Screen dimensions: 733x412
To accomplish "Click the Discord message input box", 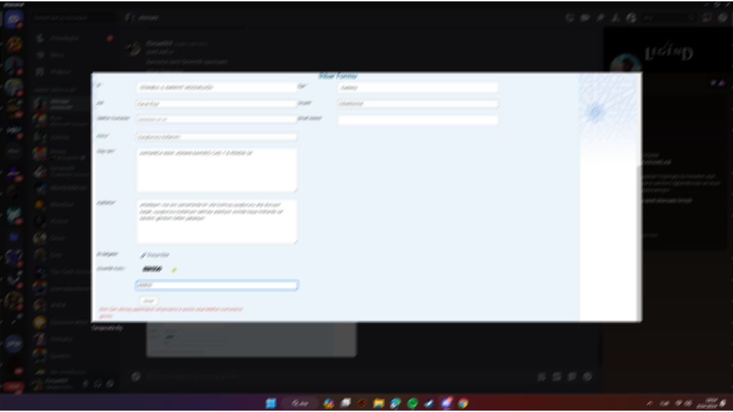I will click(x=337, y=376).
